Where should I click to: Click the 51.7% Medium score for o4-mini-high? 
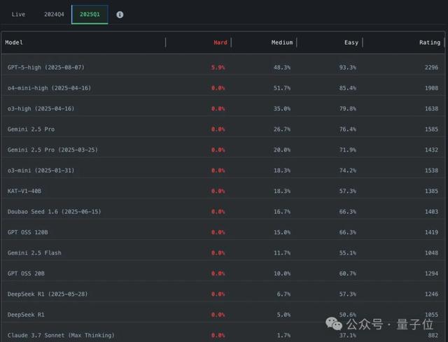click(282, 88)
